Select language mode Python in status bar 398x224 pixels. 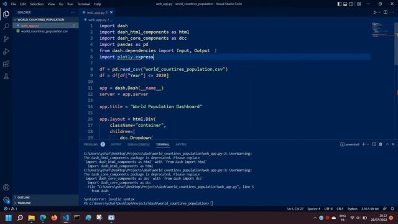point(353,209)
